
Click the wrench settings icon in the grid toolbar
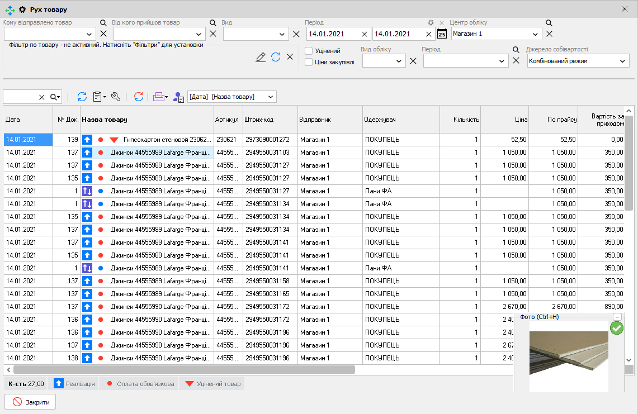[x=116, y=97]
